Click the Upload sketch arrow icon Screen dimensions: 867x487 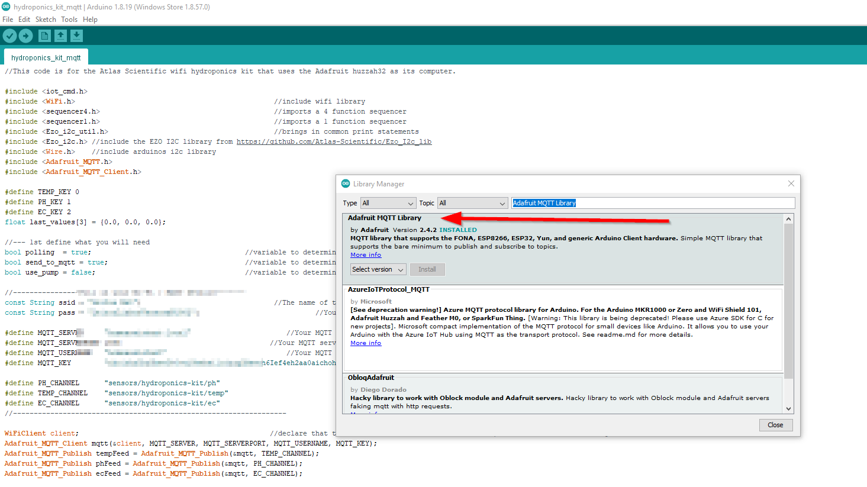[x=26, y=36]
